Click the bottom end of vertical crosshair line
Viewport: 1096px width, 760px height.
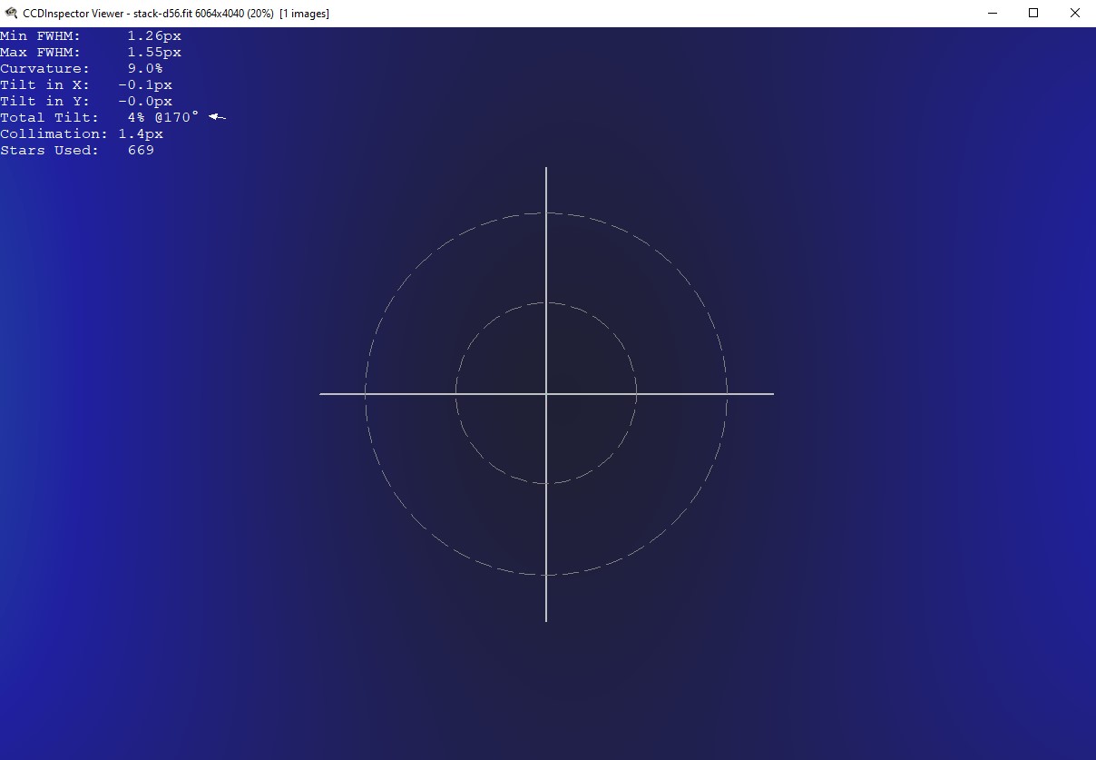546,619
